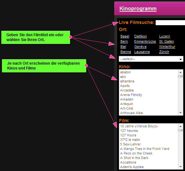Choose Zürich from the Ort links

tap(164, 52)
